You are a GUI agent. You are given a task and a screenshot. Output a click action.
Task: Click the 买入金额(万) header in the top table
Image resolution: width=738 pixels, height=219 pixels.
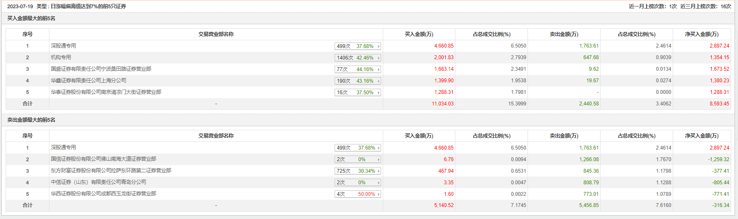(419, 34)
